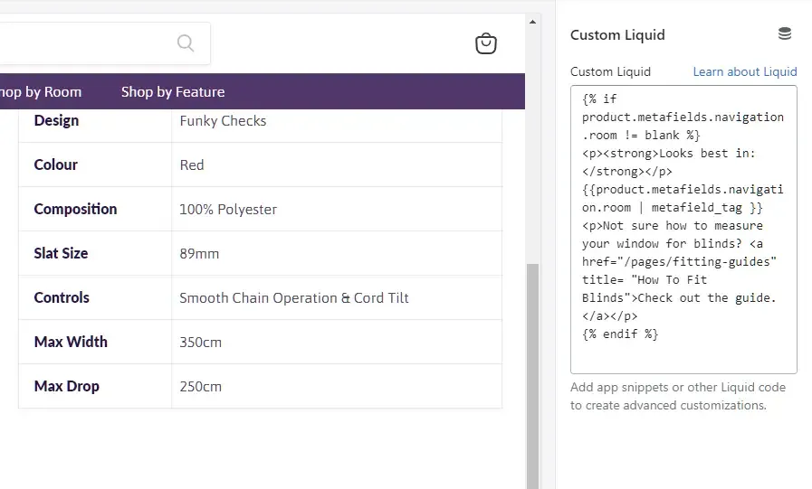Select the Funky Checks design value
Image resolution: width=812 pixels, height=489 pixels.
[x=223, y=121]
